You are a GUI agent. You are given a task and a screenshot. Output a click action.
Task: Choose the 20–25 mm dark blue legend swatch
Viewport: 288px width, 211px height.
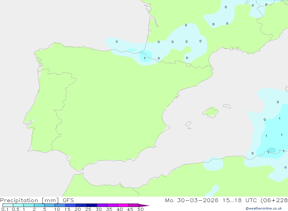coord(81,205)
